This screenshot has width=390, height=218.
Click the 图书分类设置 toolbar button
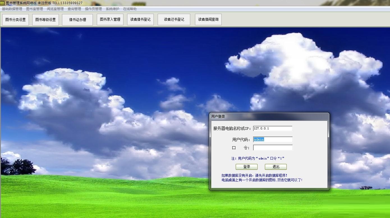[x=15, y=20]
